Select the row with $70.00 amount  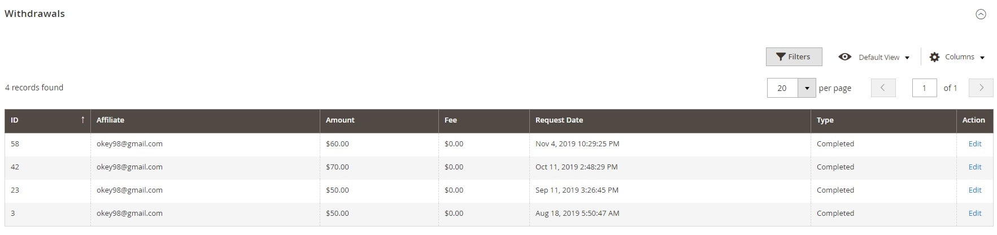[x=499, y=167]
